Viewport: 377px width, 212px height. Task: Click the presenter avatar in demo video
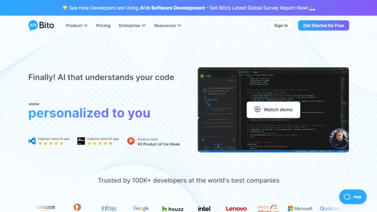339,139
